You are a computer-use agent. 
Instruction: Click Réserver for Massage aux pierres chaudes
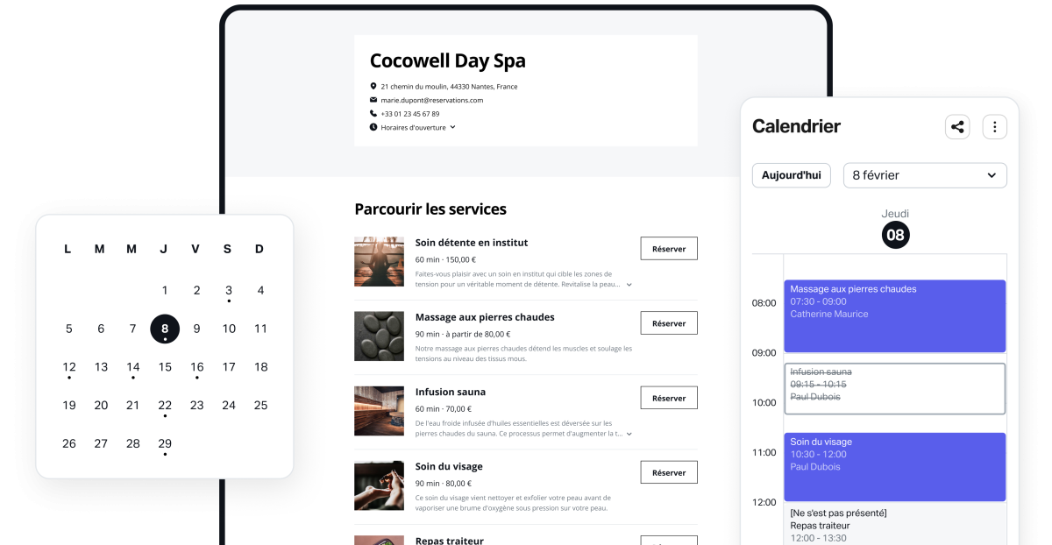[x=669, y=323]
